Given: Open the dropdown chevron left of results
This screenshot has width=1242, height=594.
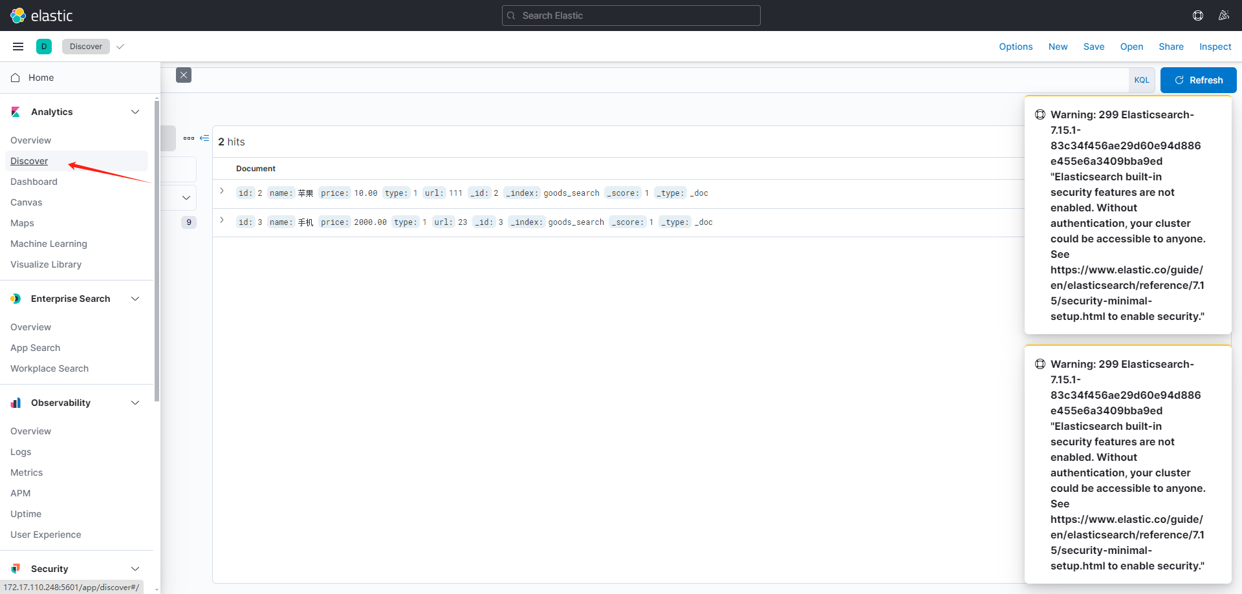Looking at the screenshot, I should (x=186, y=198).
